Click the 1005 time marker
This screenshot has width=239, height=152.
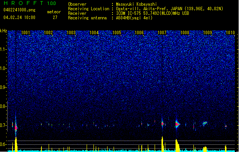(x=117, y=33)
